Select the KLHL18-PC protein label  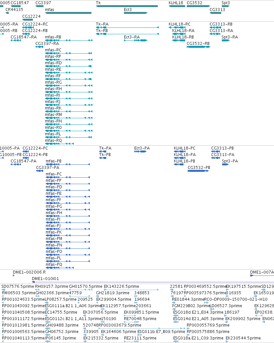(184, 148)
